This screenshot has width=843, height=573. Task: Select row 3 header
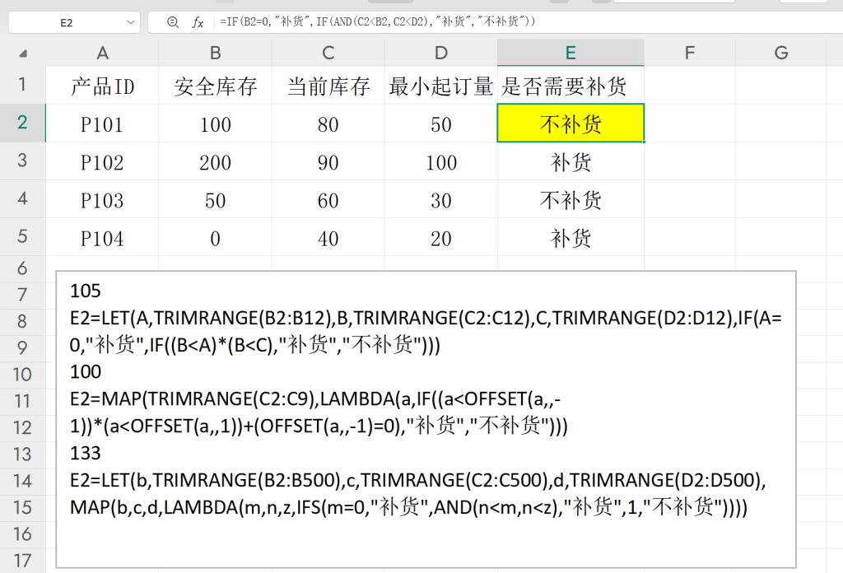[x=22, y=161]
